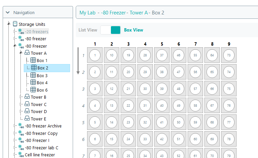Click the grid icon next to Box 1
Viewport: 258px width, 158px height.
pos(33,60)
